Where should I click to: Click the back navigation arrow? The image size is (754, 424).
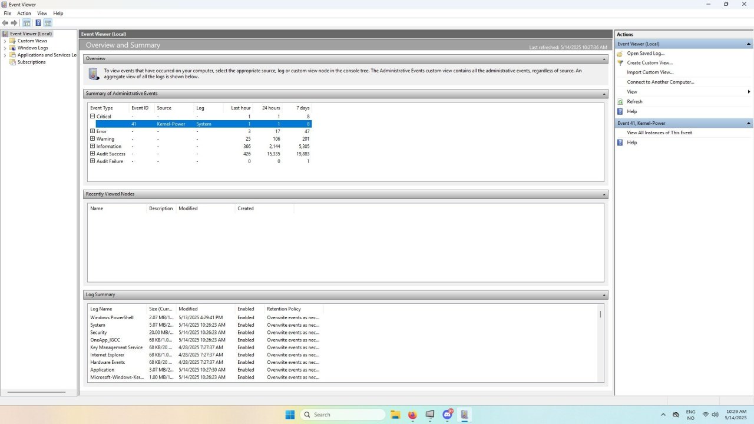5,22
